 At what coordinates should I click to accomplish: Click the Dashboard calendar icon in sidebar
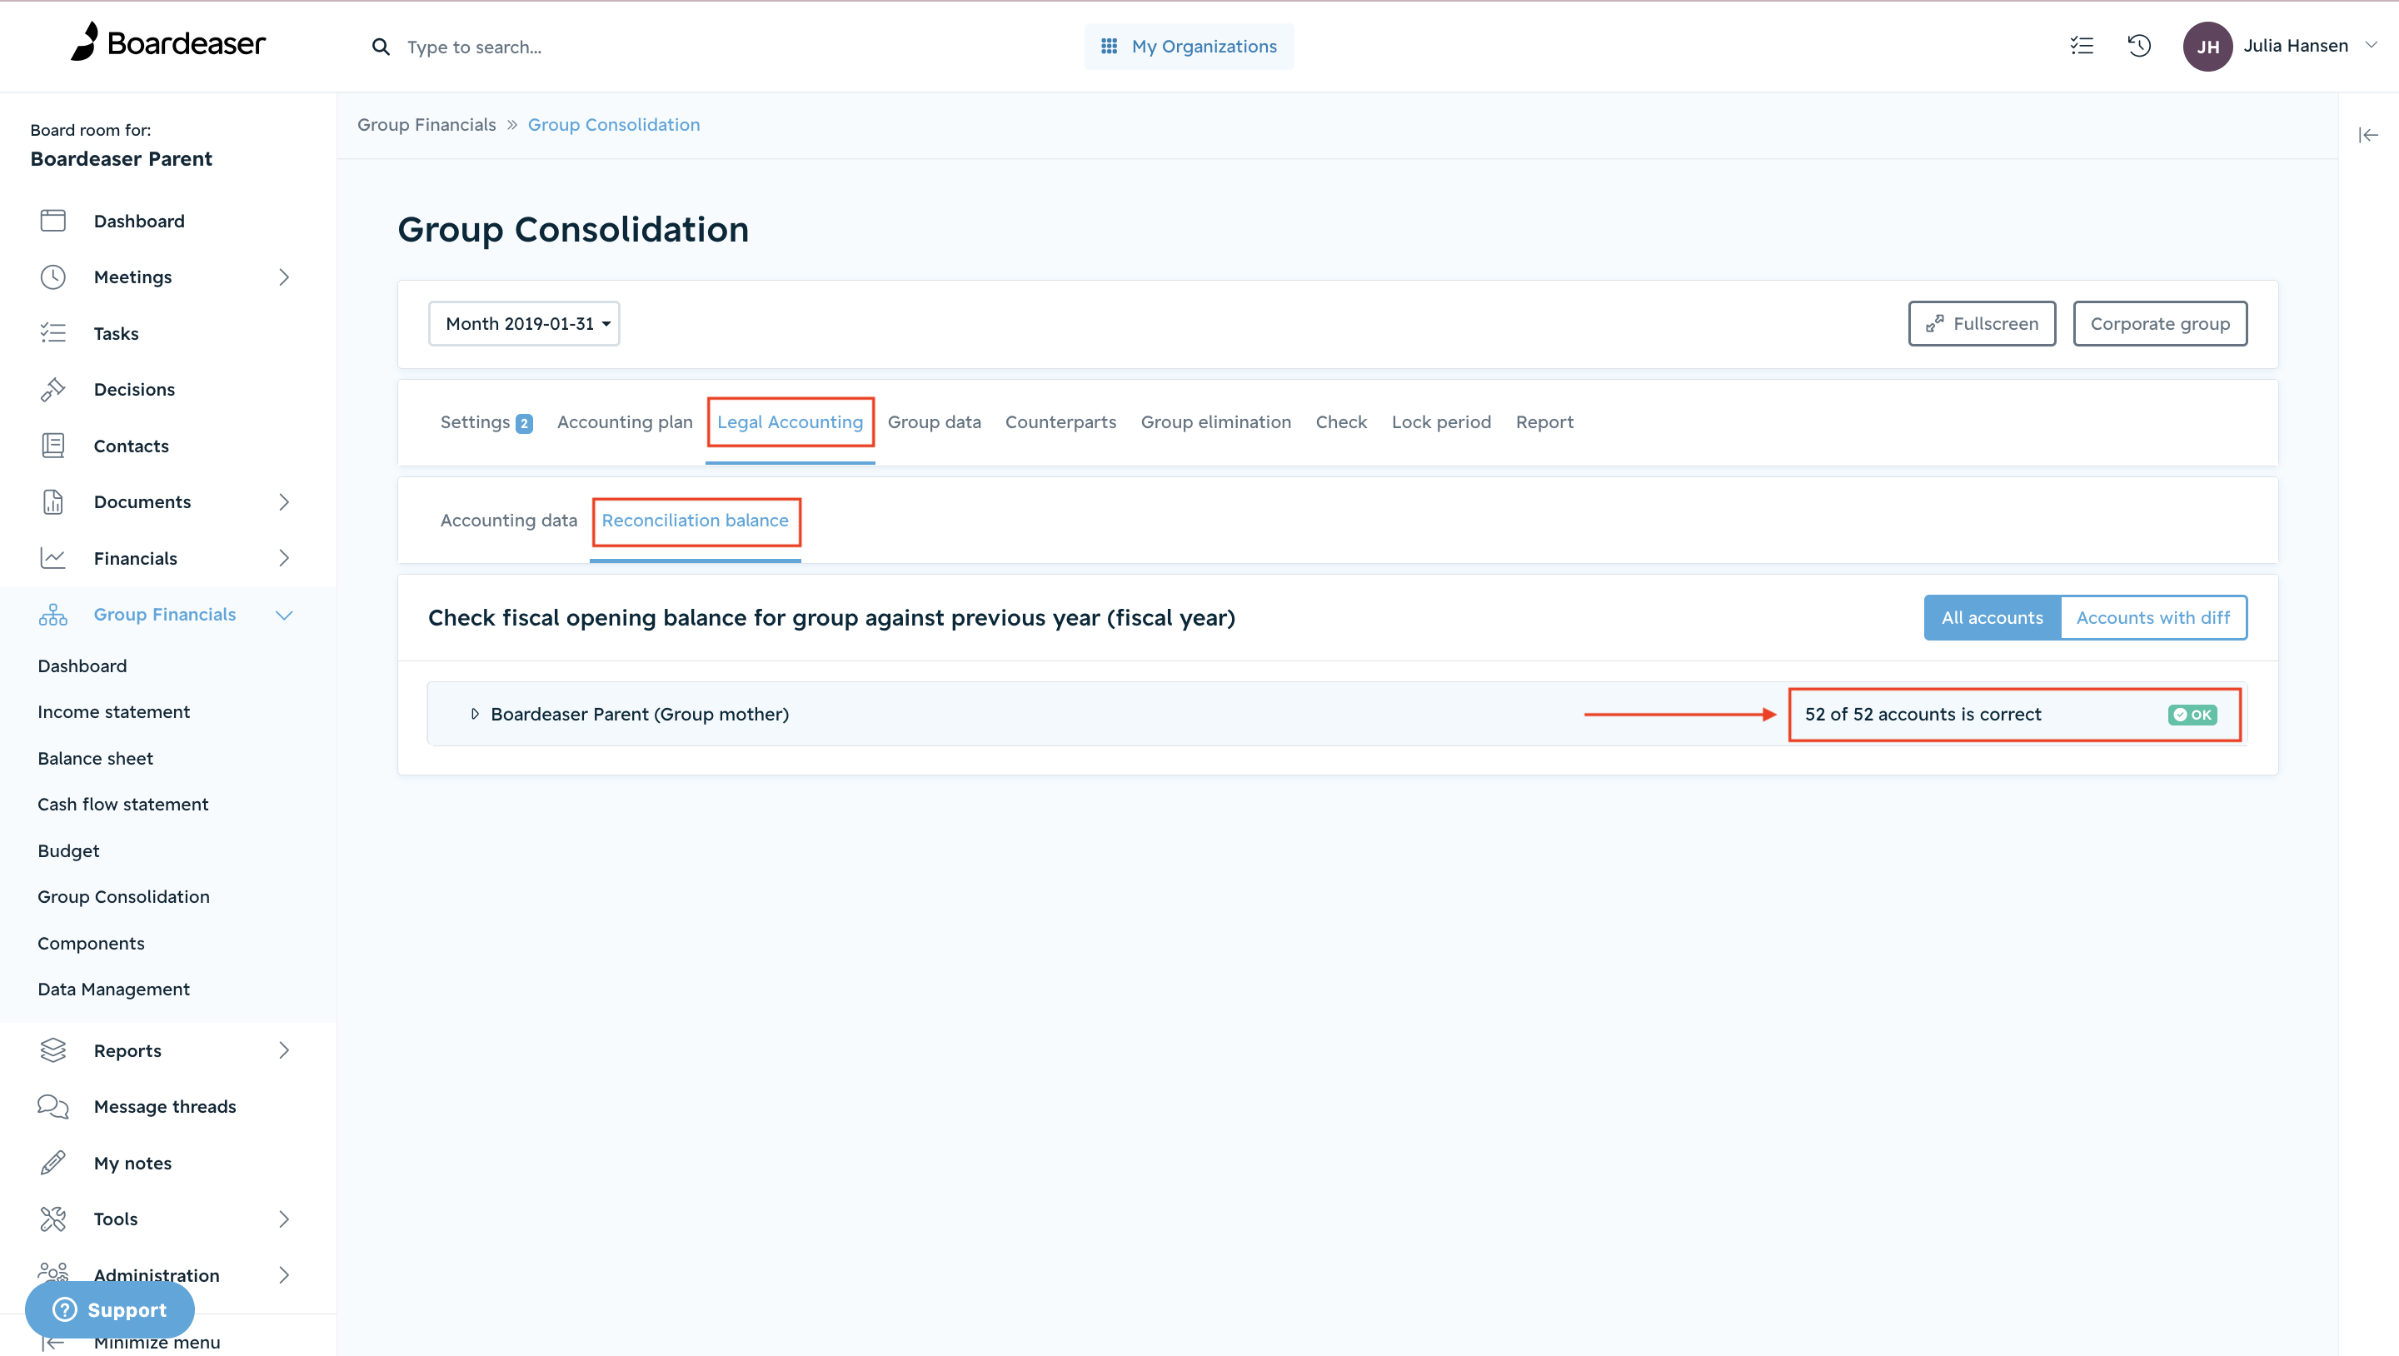[x=53, y=221]
